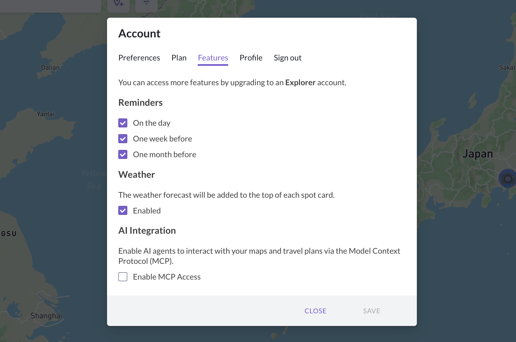
Task: Enable MCP Access
Action: pos(123,277)
